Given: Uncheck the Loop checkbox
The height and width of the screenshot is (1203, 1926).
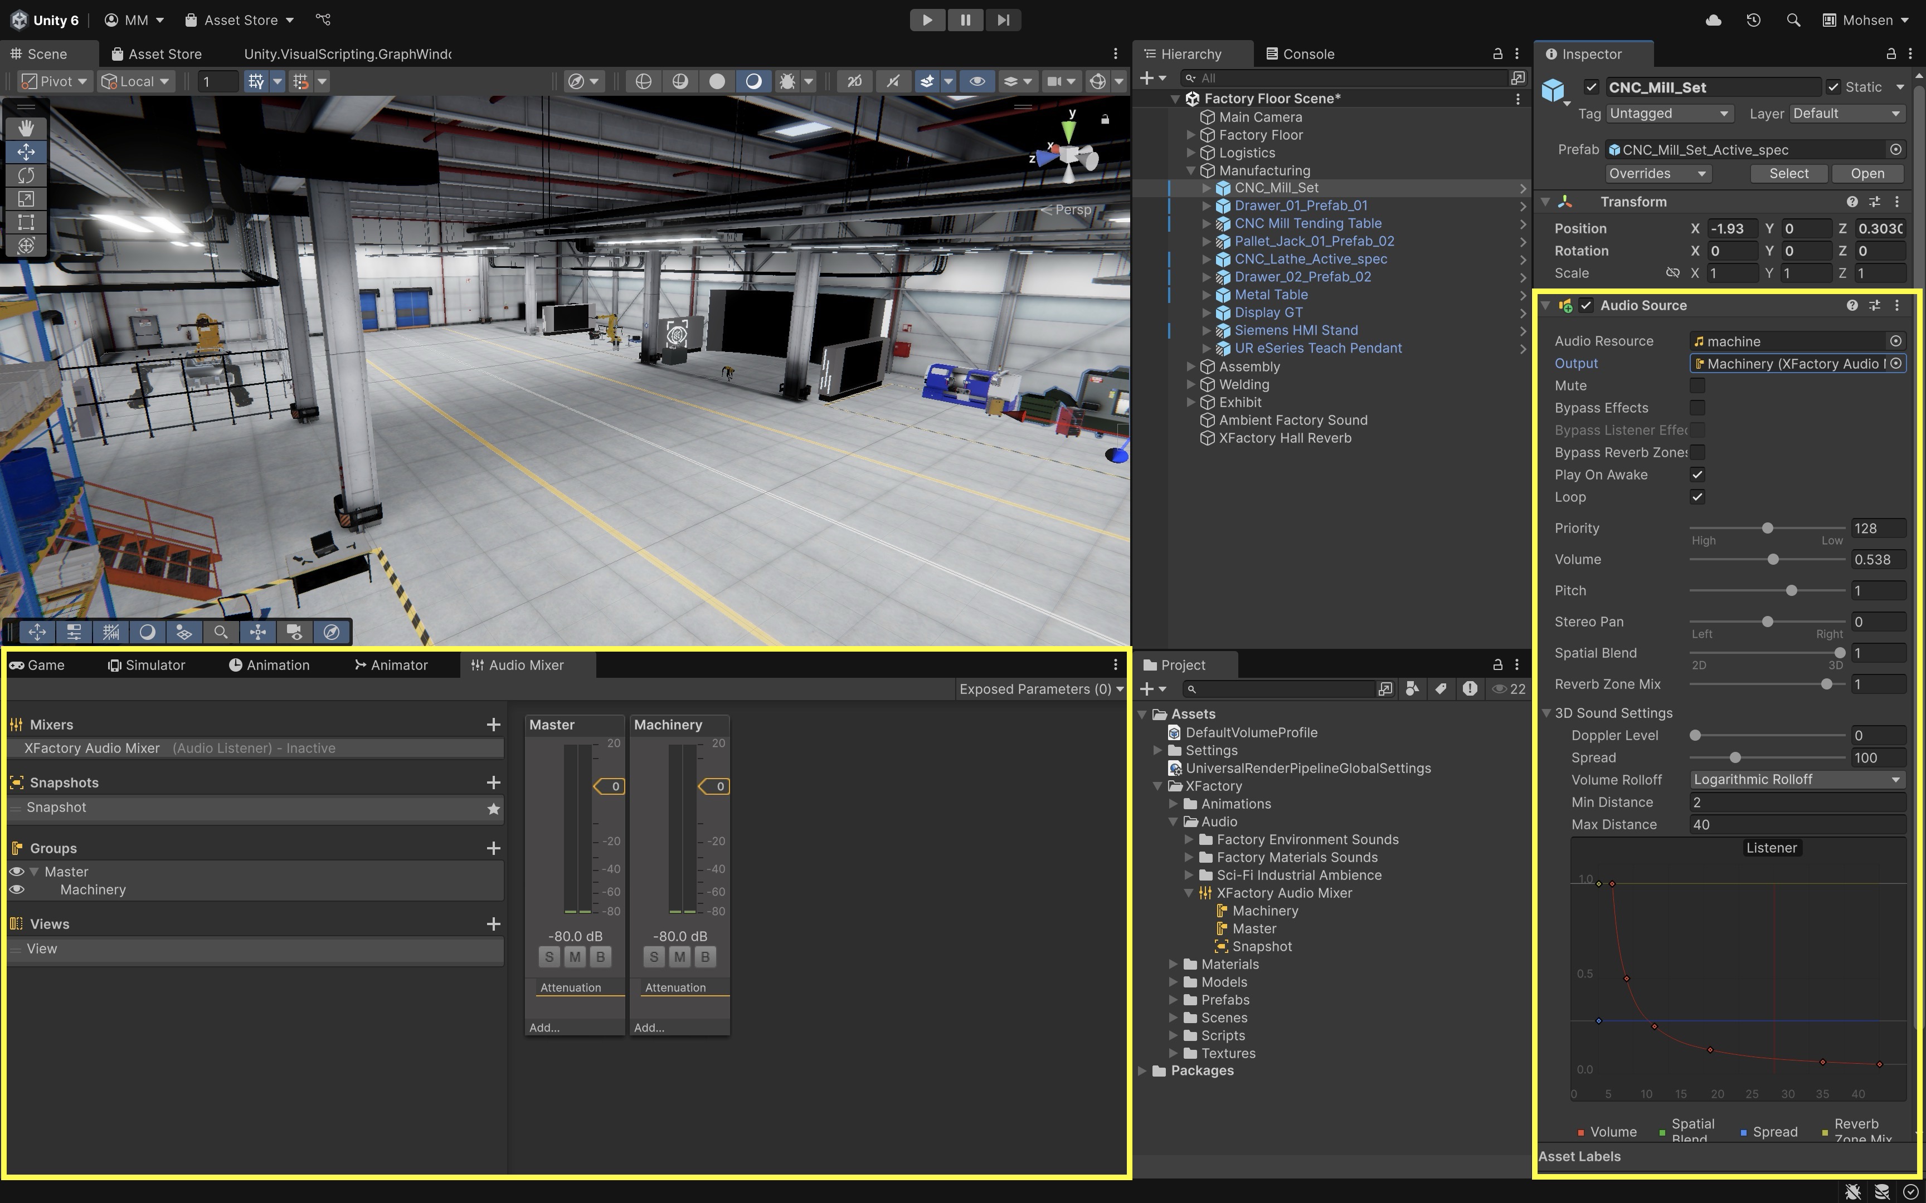Looking at the screenshot, I should (x=1697, y=497).
